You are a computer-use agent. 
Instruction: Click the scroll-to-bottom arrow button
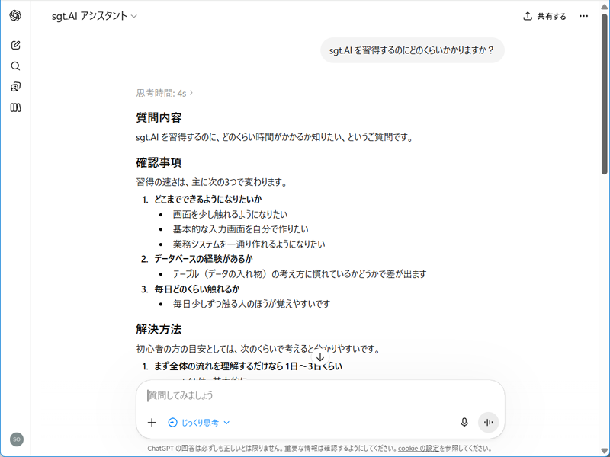point(320,356)
